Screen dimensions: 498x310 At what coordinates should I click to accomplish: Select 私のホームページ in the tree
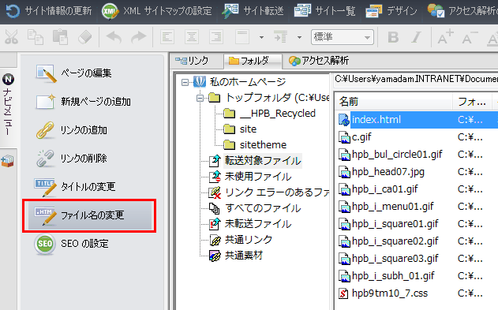tap(248, 82)
